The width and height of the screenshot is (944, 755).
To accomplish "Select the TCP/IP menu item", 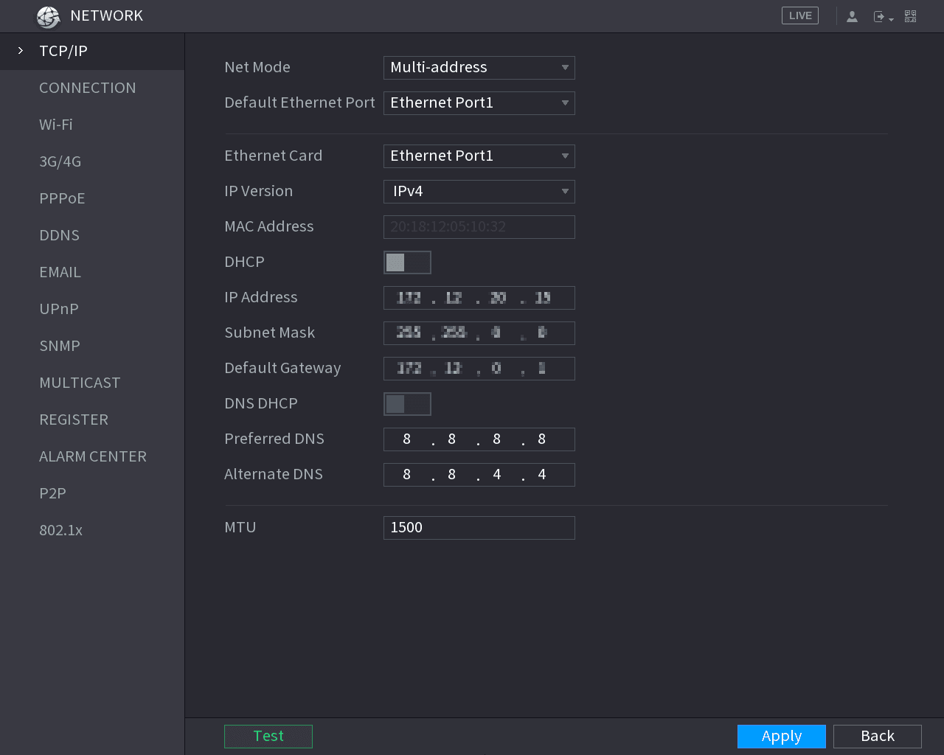I will (92, 51).
